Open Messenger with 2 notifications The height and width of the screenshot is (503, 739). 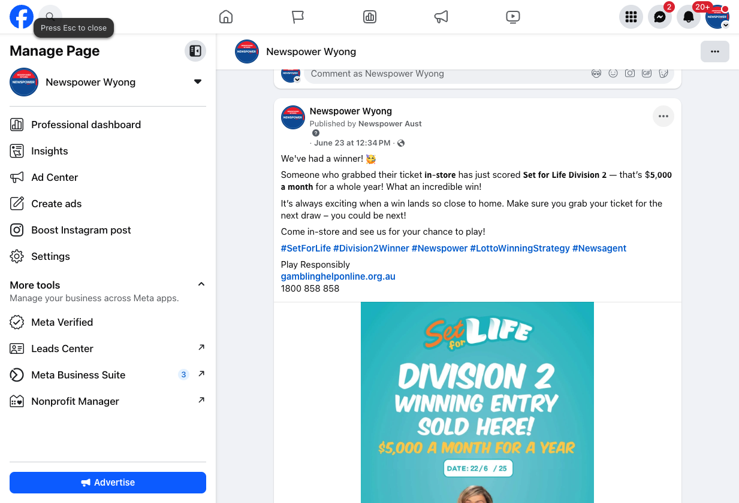coord(660,17)
